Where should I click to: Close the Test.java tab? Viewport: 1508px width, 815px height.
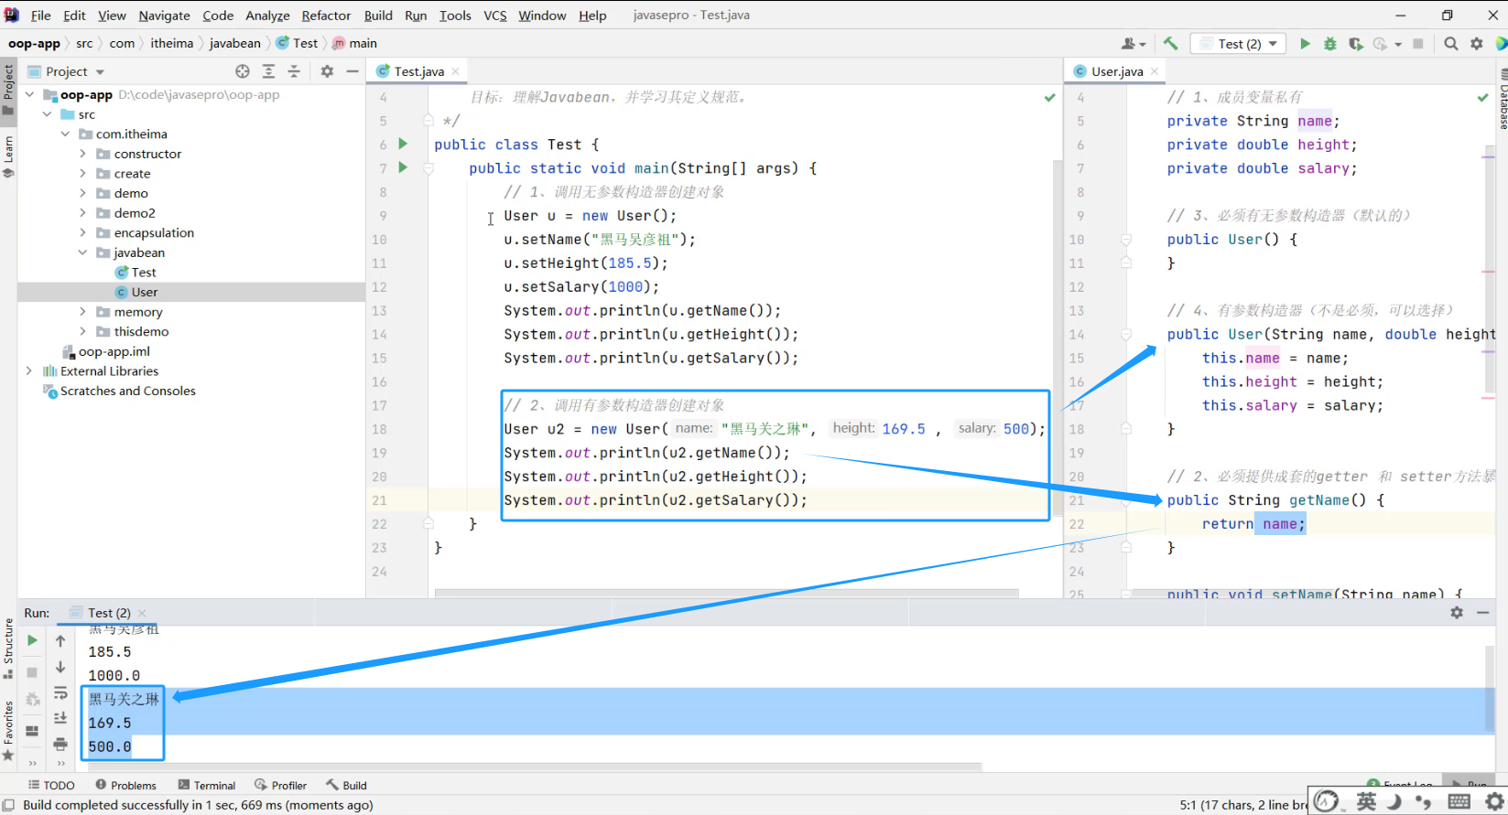455,71
